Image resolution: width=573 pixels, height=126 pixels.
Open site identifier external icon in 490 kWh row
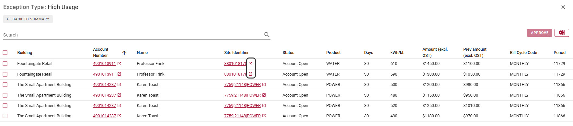point(264,116)
